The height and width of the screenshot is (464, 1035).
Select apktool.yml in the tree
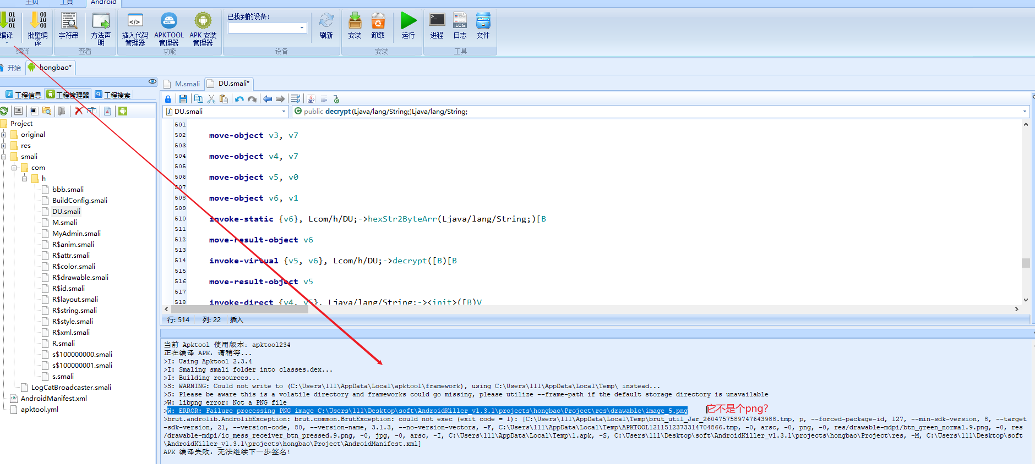click(x=40, y=410)
